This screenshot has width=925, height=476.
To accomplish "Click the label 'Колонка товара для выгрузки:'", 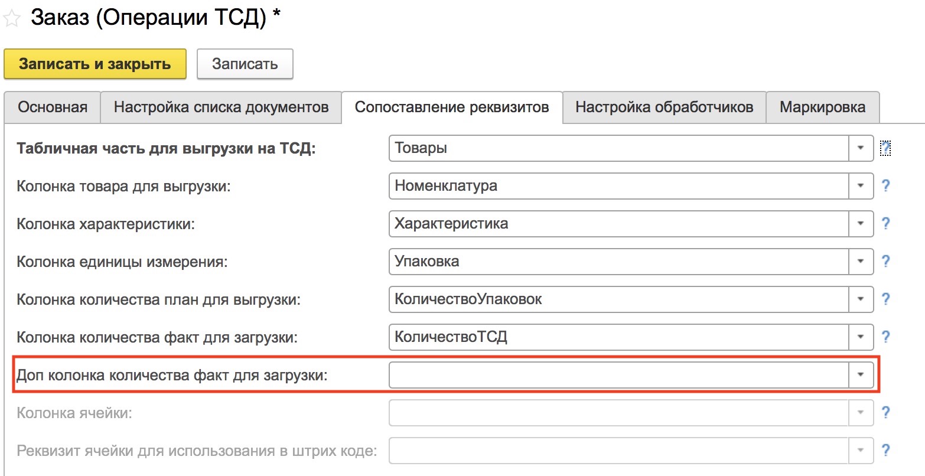I will coord(123,186).
